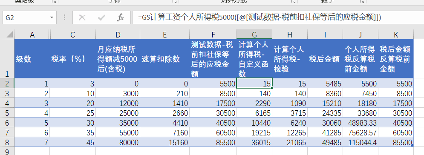Screen dimensions: 424x155
Task: Click cell with value 49485
Action: point(325,142)
